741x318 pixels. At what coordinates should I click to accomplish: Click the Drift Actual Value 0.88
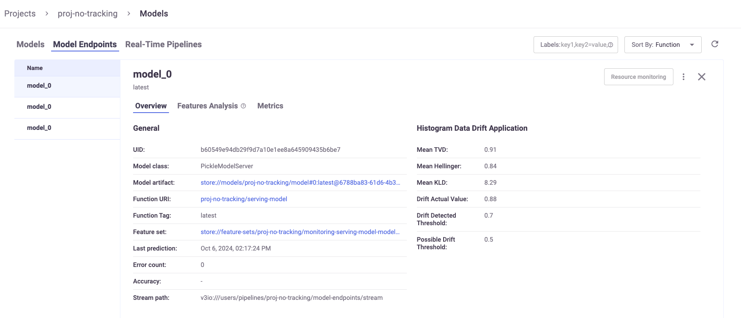(x=490, y=199)
